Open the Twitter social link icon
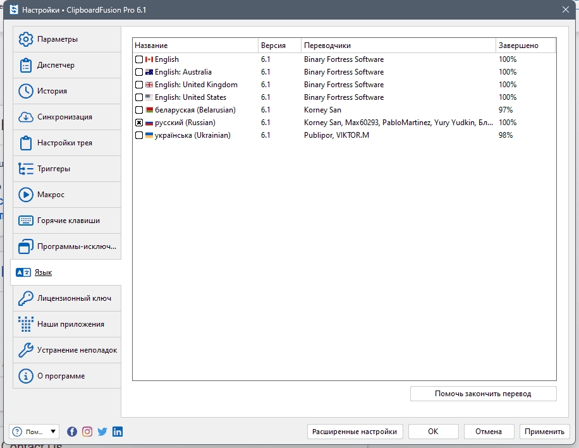Screen dimensions: 579x448 (102, 432)
